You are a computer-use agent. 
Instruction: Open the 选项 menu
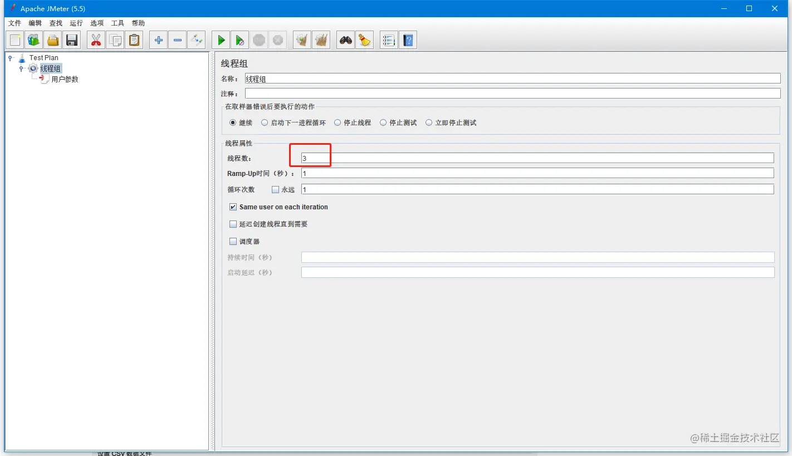[x=97, y=23]
